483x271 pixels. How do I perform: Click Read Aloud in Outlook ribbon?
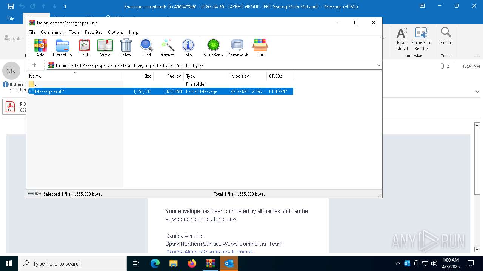402,39
